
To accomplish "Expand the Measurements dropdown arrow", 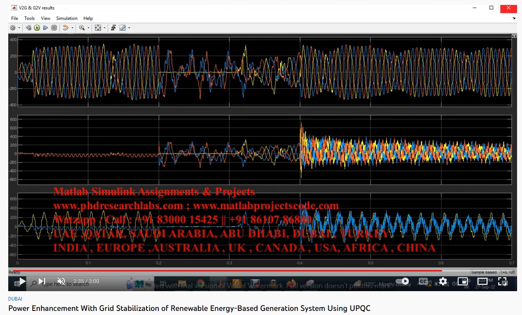I will pos(129,28).
